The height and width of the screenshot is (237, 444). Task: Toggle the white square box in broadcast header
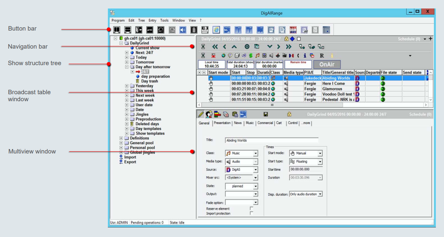[x=299, y=39]
